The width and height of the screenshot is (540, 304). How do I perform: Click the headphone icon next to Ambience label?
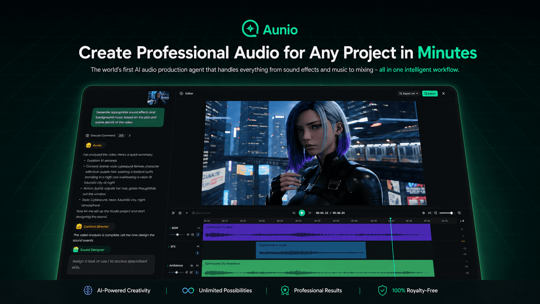[192, 265]
